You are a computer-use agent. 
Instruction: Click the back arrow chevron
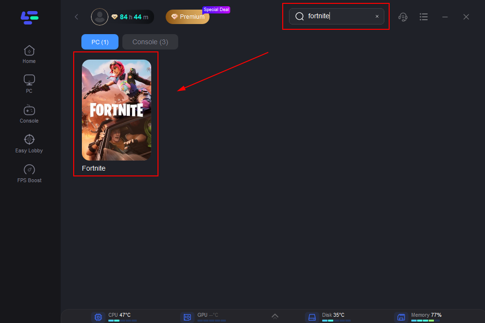click(77, 17)
